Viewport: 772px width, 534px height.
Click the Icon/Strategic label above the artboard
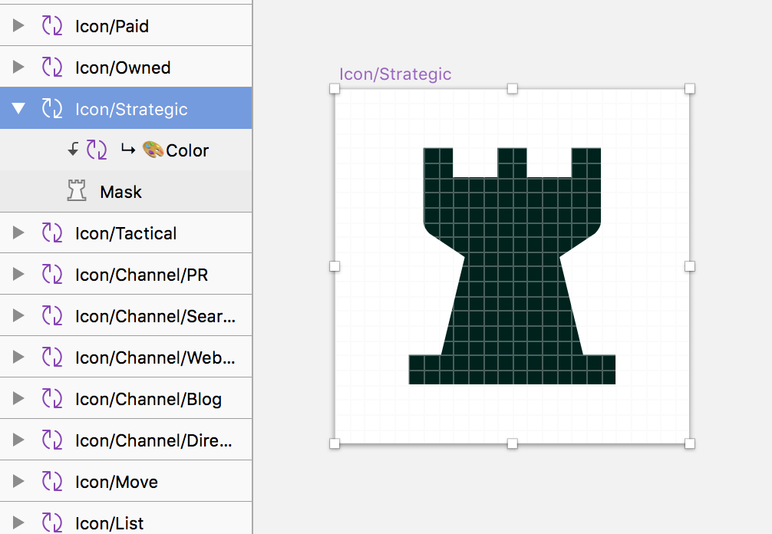point(394,74)
